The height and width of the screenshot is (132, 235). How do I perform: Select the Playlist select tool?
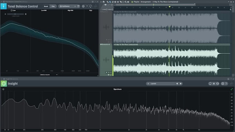click(123, 2)
